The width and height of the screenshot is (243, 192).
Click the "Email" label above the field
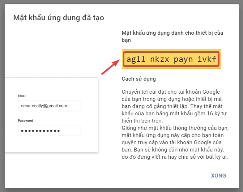click(x=22, y=96)
